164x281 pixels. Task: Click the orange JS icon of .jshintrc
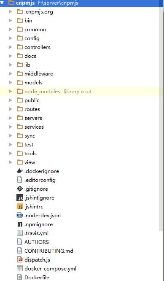(x=20, y=207)
